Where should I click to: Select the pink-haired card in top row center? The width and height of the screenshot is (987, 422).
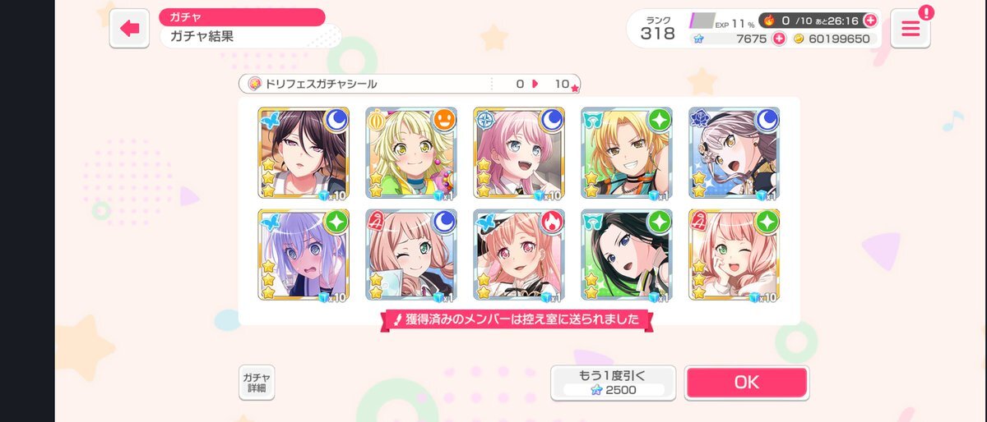point(519,154)
